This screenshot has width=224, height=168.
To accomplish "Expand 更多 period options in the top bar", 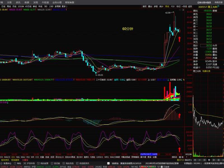I will point(64,6).
